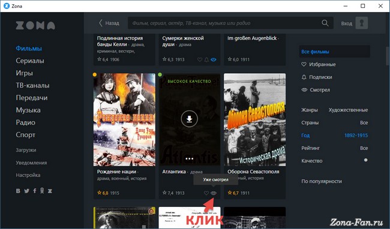Viewport: 390px width, 229px height.
Task: Click the green quality dot on Атлантика
Action: point(160,74)
